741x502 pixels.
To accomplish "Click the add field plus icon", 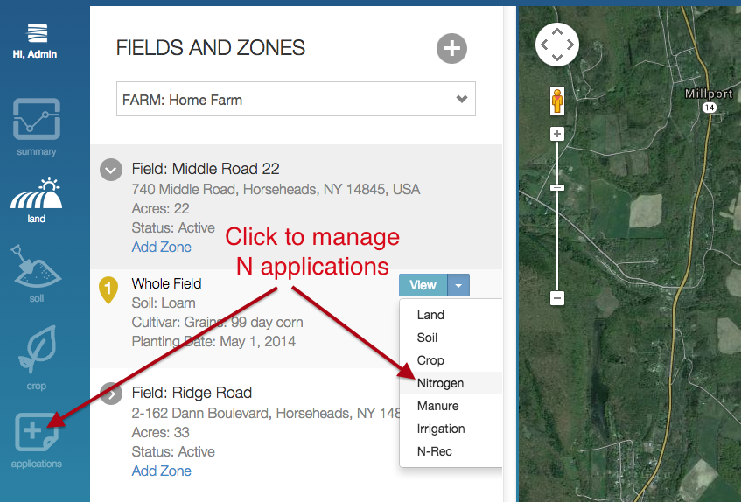I will coord(451,49).
